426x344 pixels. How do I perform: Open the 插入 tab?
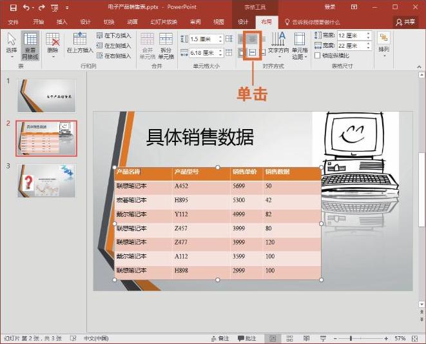[x=62, y=22]
